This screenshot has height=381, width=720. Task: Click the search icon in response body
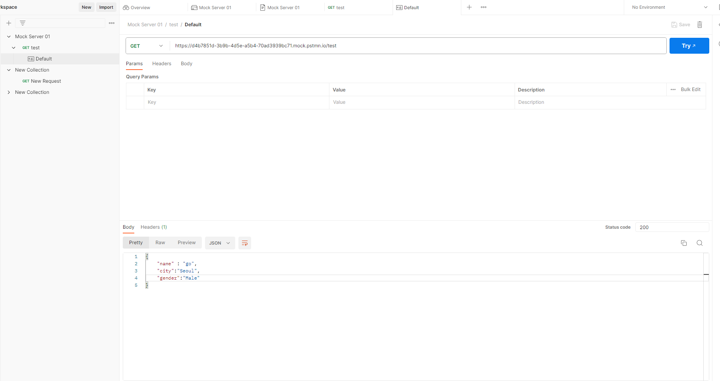coord(700,243)
